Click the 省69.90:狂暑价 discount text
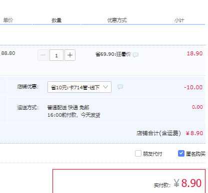The height and width of the screenshot is (193, 208). (113, 54)
